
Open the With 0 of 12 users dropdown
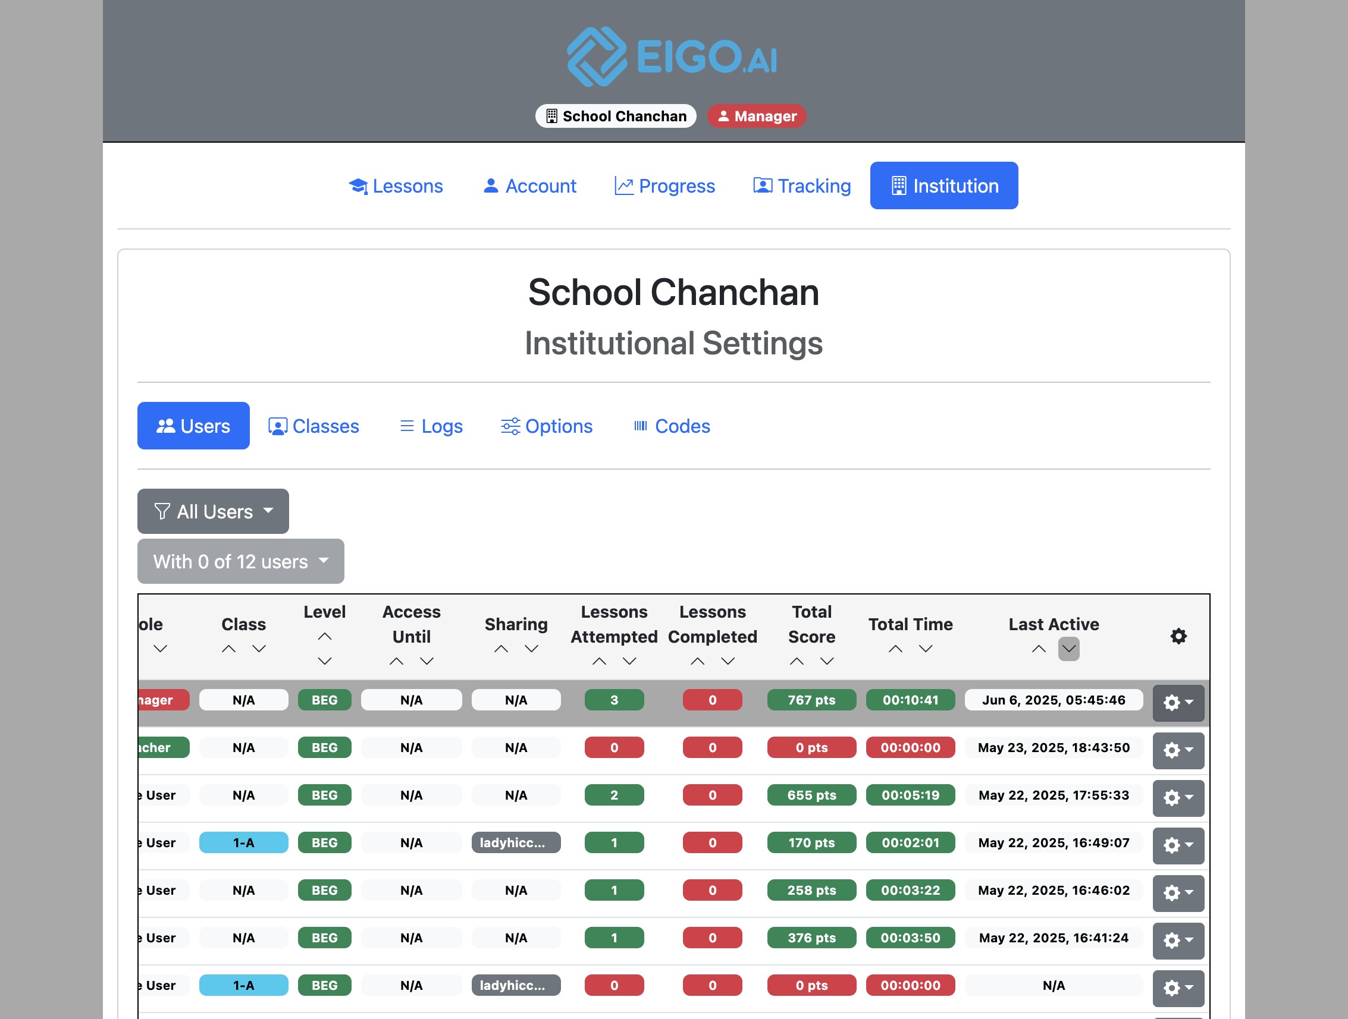click(241, 562)
